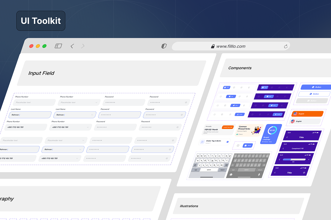Select the orange English language option
The image size is (331, 220).
[x=307, y=114]
